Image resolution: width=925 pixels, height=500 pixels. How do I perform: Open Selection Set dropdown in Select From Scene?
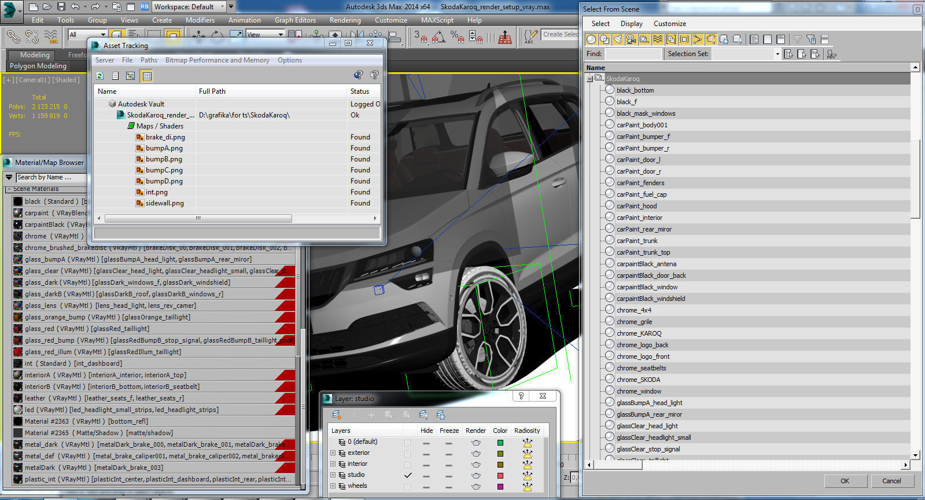[x=777, y=54]
